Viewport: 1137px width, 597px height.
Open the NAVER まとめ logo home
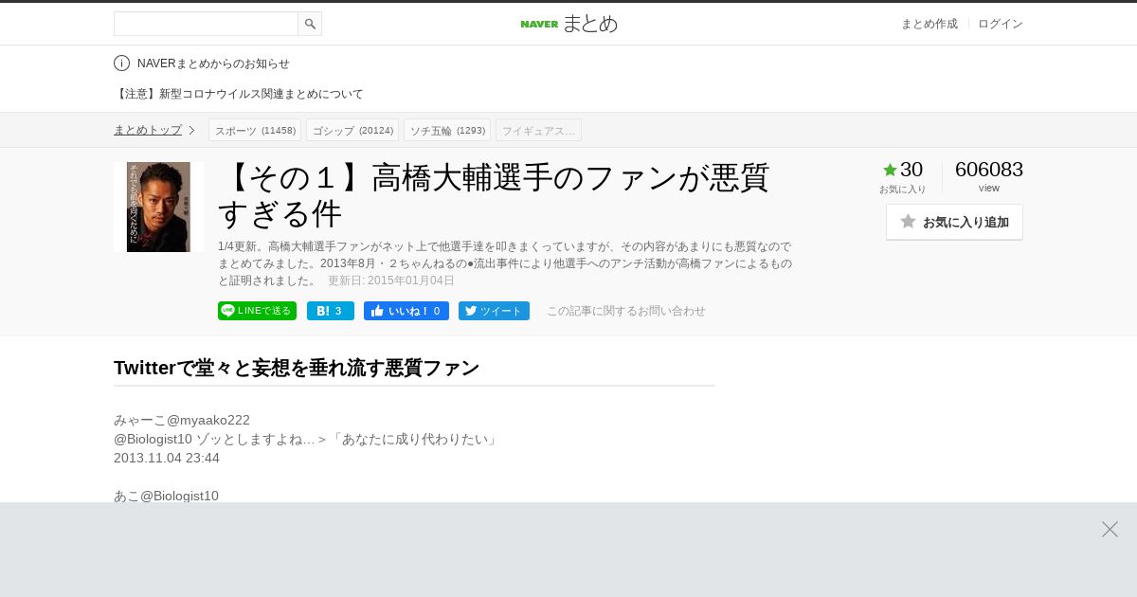tap(568, 24)
